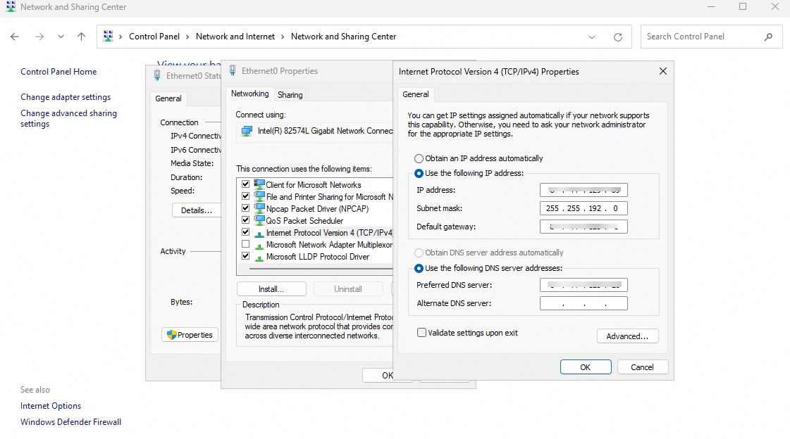Open the Control Panel breadcrumb
Image resolution: width=790 pixels, height=439 pixels.
[154, 37]
